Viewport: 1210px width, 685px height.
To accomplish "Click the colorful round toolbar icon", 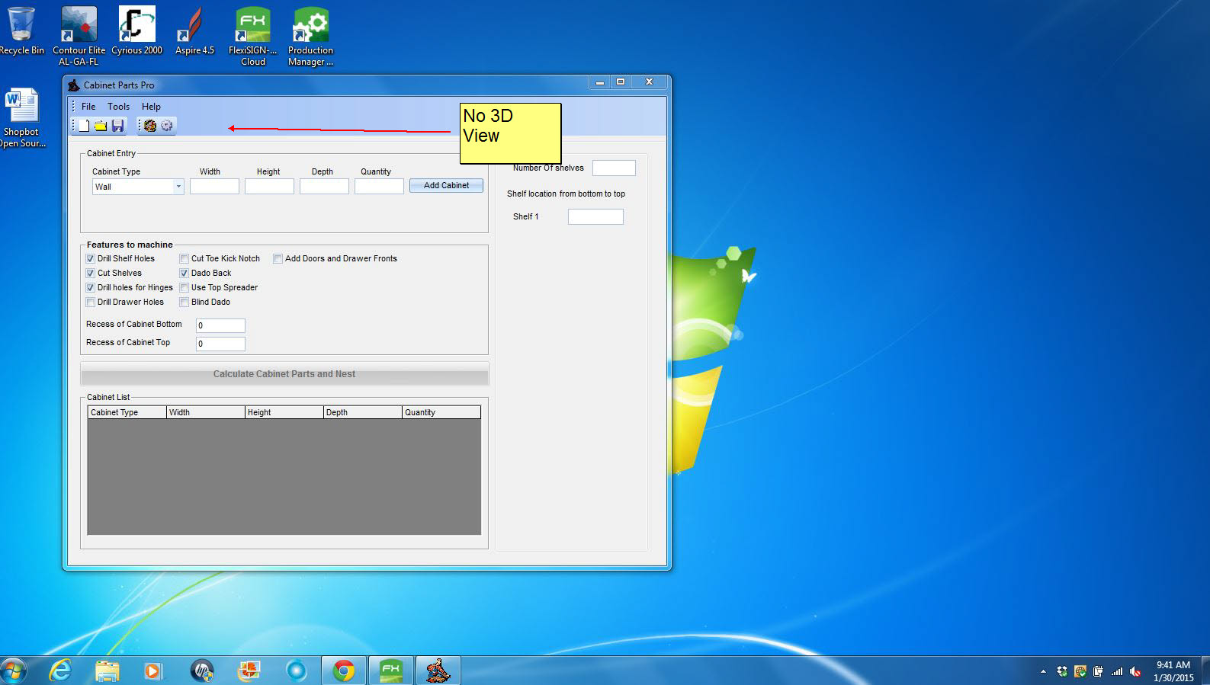I will (x=150, y=126).
